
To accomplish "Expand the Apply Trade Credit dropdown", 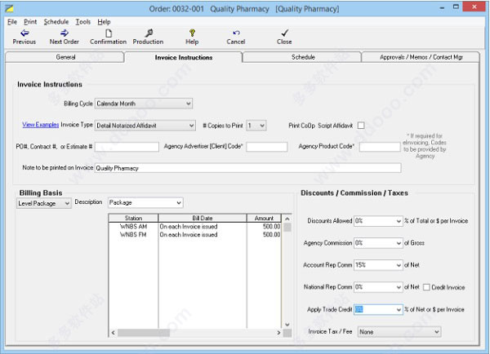I will (378, 309).
